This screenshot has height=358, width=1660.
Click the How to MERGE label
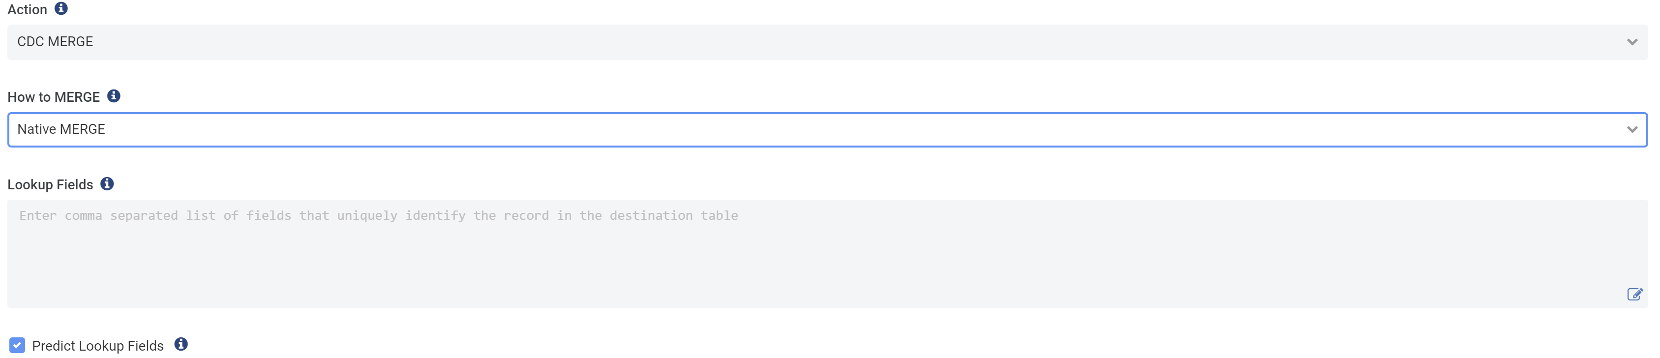54,97
